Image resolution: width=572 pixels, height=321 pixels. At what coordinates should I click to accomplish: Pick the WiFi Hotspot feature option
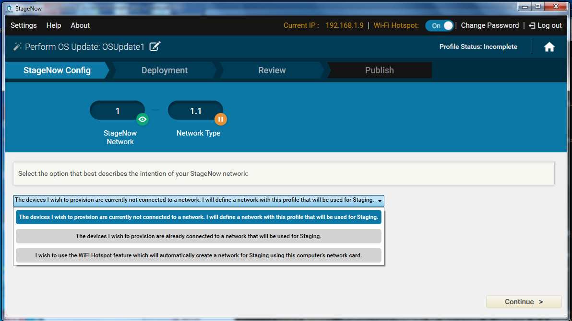[x=198, y=255]
